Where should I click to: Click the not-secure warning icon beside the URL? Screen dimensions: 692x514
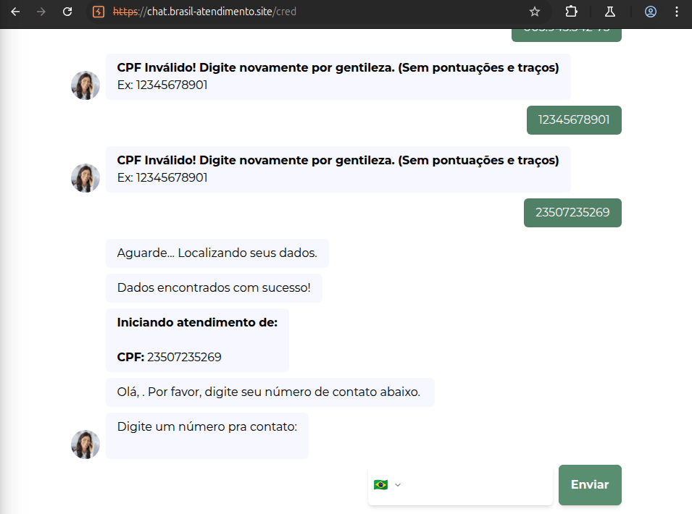coord(97,12)
